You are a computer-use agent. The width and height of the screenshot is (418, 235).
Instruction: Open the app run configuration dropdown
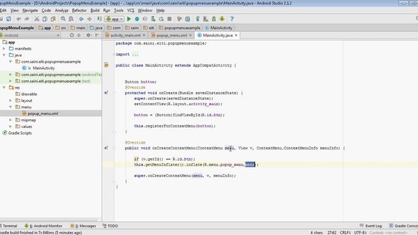click(114, 19)
